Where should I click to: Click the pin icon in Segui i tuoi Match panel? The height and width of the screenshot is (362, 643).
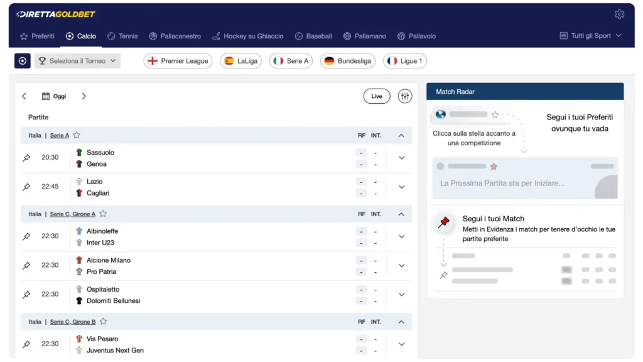(x=444, y=223)
